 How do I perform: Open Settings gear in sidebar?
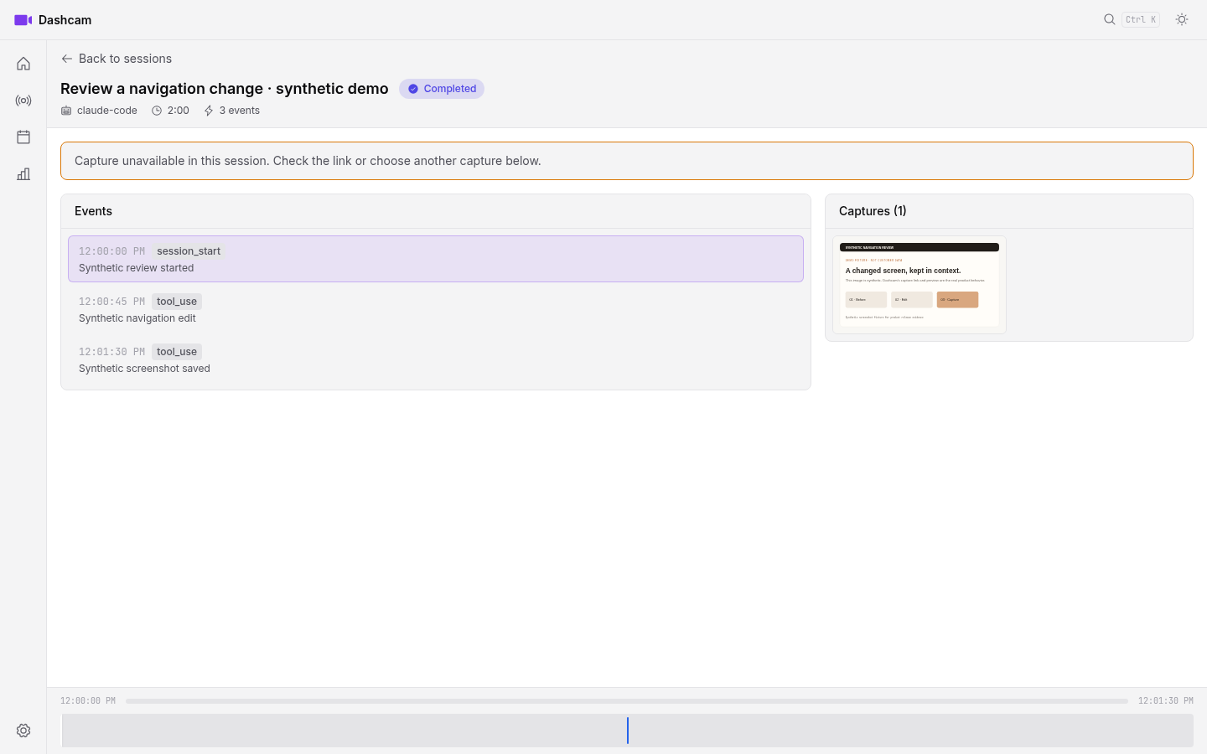[23, 731]
